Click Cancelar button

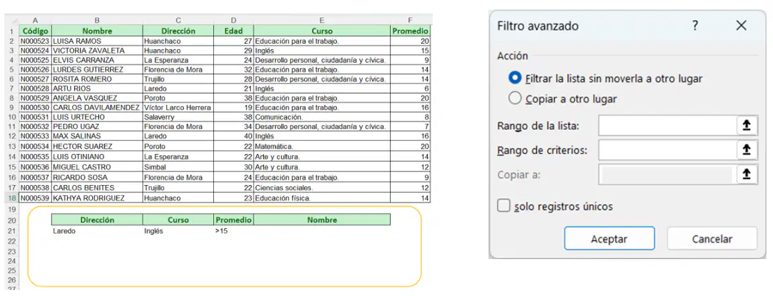(712, 239)
